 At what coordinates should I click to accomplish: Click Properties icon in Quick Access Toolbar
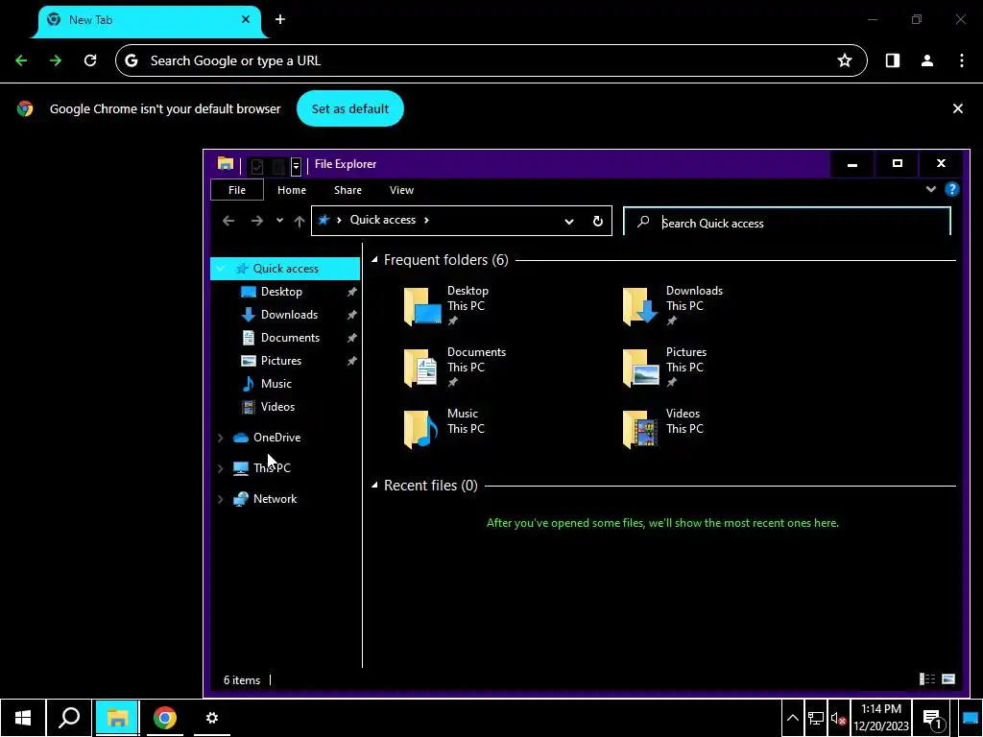coord(257,166)
